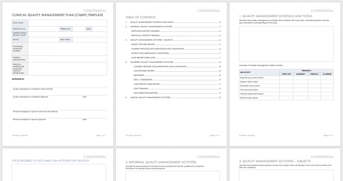Viewport: 343px width, 181px height.
Task: Mark Every Visit for Essential document review
Action: point(286,77)
